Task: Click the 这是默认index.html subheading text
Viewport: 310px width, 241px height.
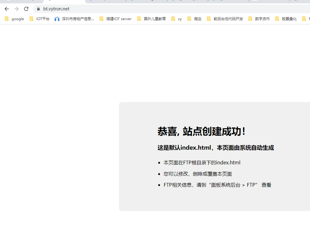Action: pyautogui.click(x=216, y=148)
